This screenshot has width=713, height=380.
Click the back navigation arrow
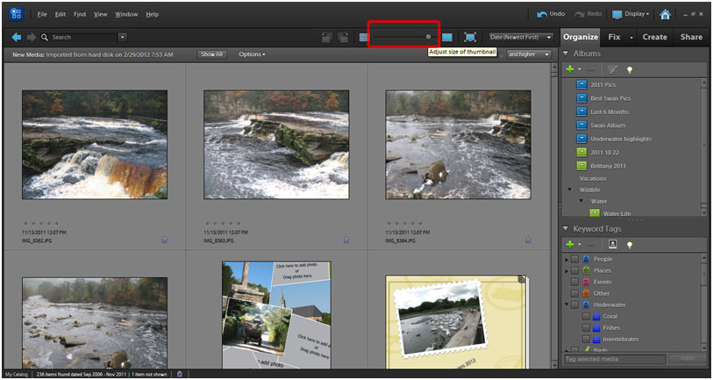tap(17, 38)
